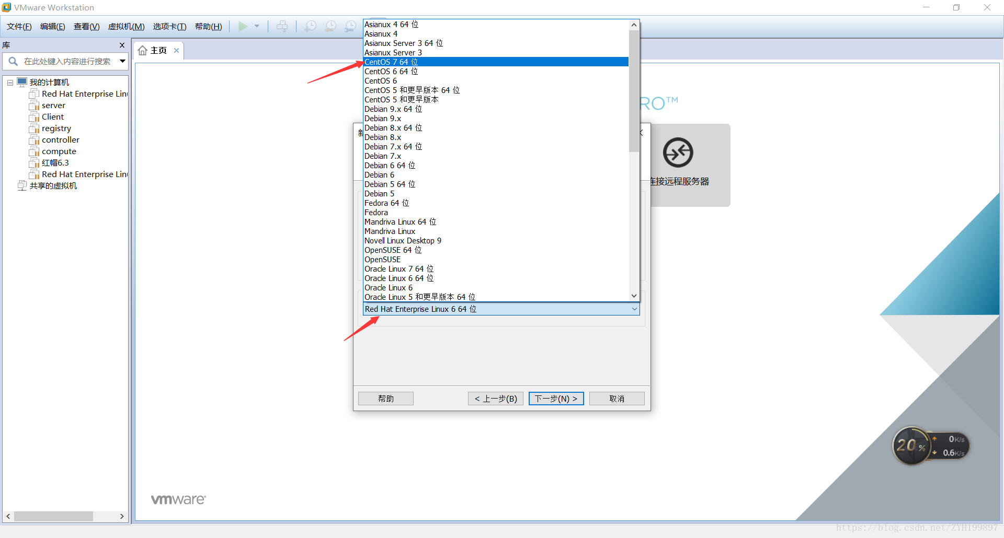1004x538 pixels.
Task: Open the 查看(V) menu
Action: point(87,27)
